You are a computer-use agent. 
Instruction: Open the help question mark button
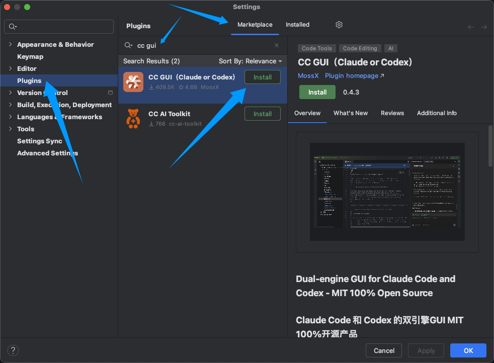click(13, 350)
